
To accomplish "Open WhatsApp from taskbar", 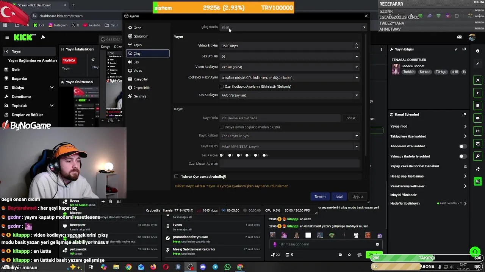I will [227, 267].
